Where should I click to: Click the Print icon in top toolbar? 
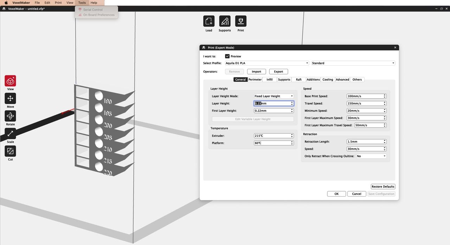pyautogui.click(x=240, y=21)
